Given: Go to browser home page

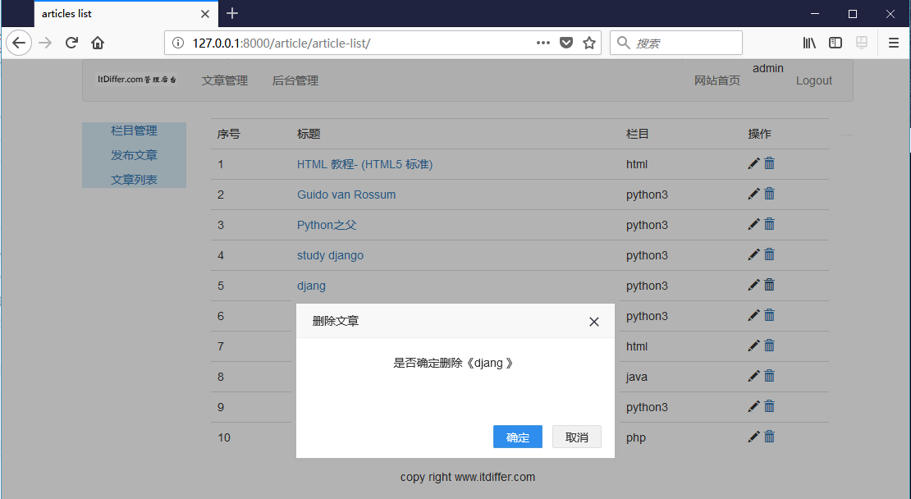Looking at the screenshot, I should click(x=98, y=43).
